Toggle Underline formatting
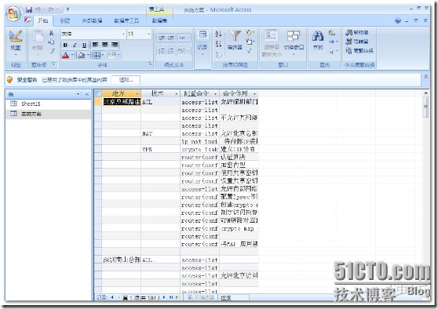The image size is (438, 309). pyautogui.click(x=84, y=45)
